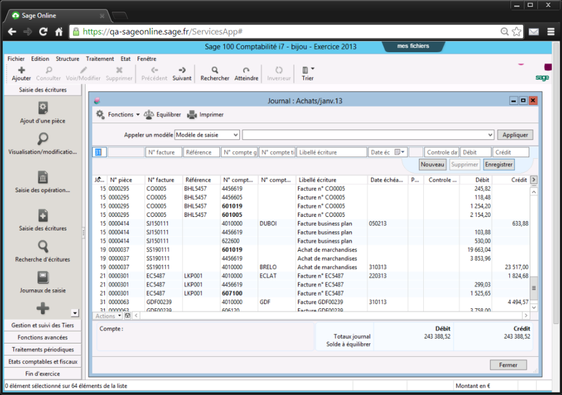Open the Structure menu
This screenshot has height=395, width=562.
[x=67, y=59]
